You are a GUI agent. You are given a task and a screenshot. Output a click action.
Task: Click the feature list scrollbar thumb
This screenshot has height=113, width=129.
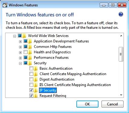click(x=121, y=54)
